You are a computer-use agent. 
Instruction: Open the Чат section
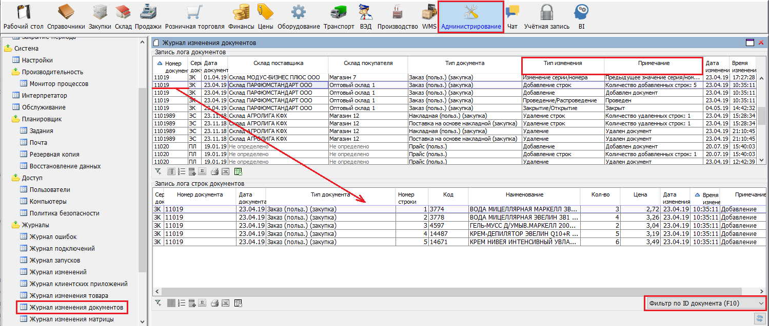pos(511,17)
